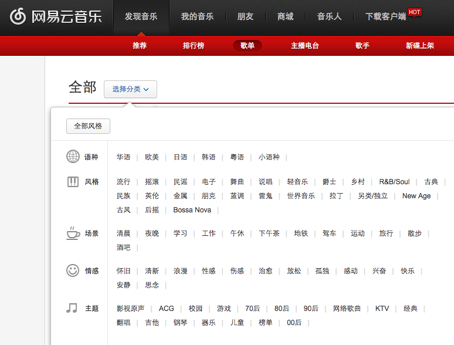Screen dimensions: 454x345
Task: Click the 情感 category label
Action: (92, 271)
